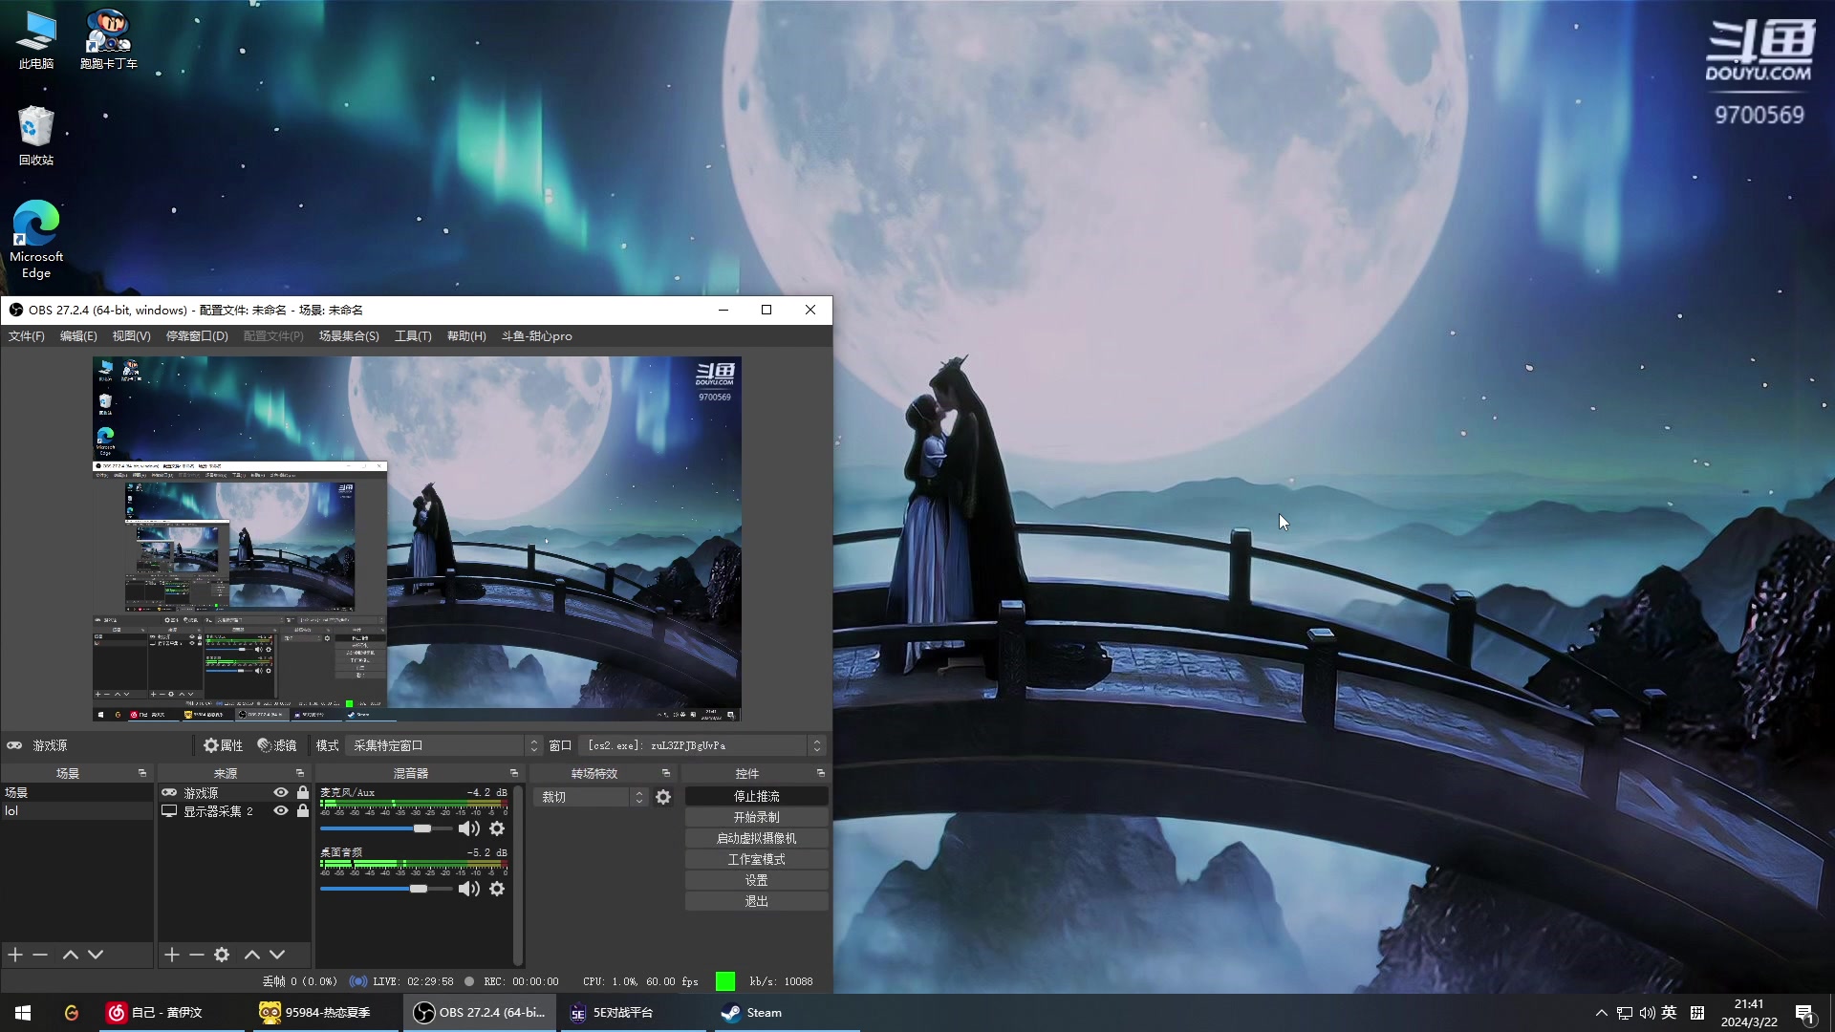The height and width of the screenshot is (1032, 1835).
Task: Move the scene down in the Scenes panel
Action: (96, 955)
